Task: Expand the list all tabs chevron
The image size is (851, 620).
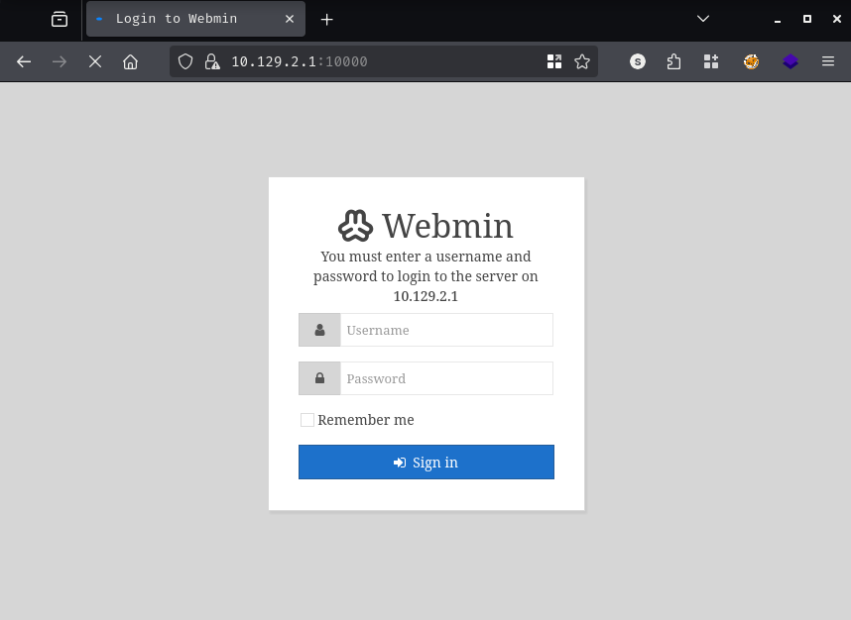Action: [x=703, y=19]
